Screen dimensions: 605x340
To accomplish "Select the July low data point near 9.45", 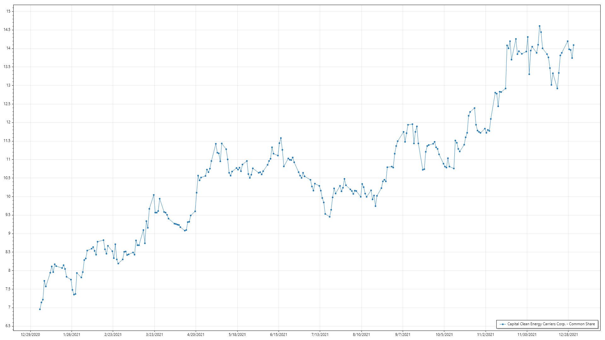I will click(x=330, y=217).
